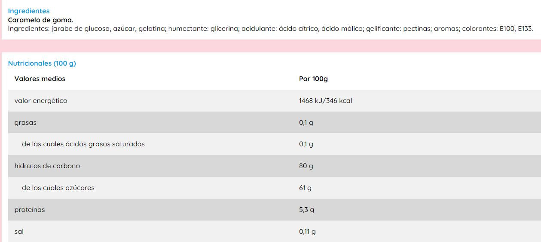Click the saturated fatty acids 0,1 g value

tap(306, 144)
